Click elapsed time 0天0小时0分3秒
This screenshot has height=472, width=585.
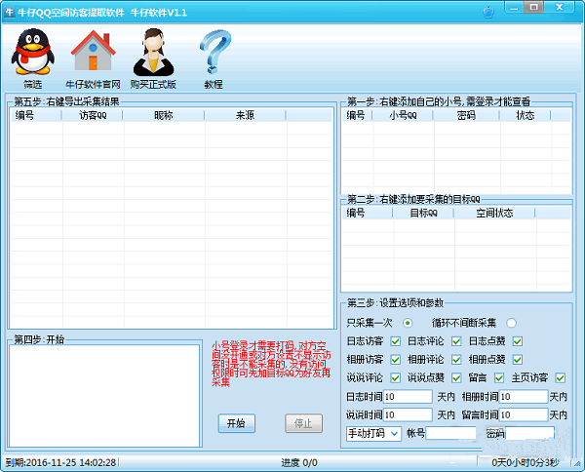525,462
